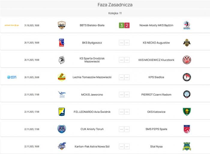Click the Astra Nowa Sól logo
The height and width of the screenshot is (154, 210).
click(x=61, y=146)
